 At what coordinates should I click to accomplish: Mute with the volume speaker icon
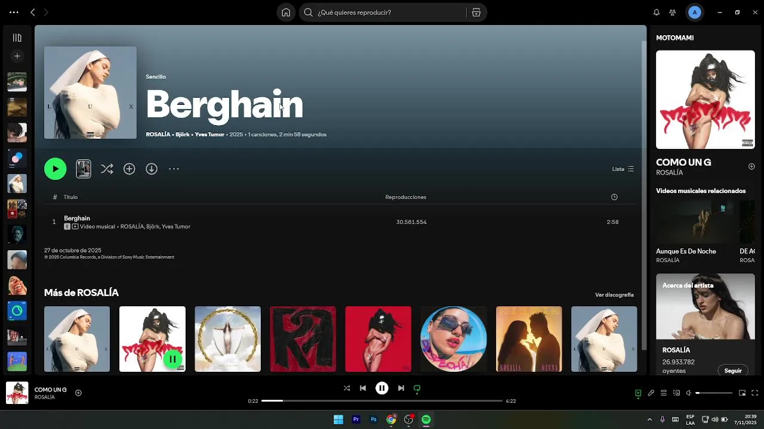click(x=689, y=393)
